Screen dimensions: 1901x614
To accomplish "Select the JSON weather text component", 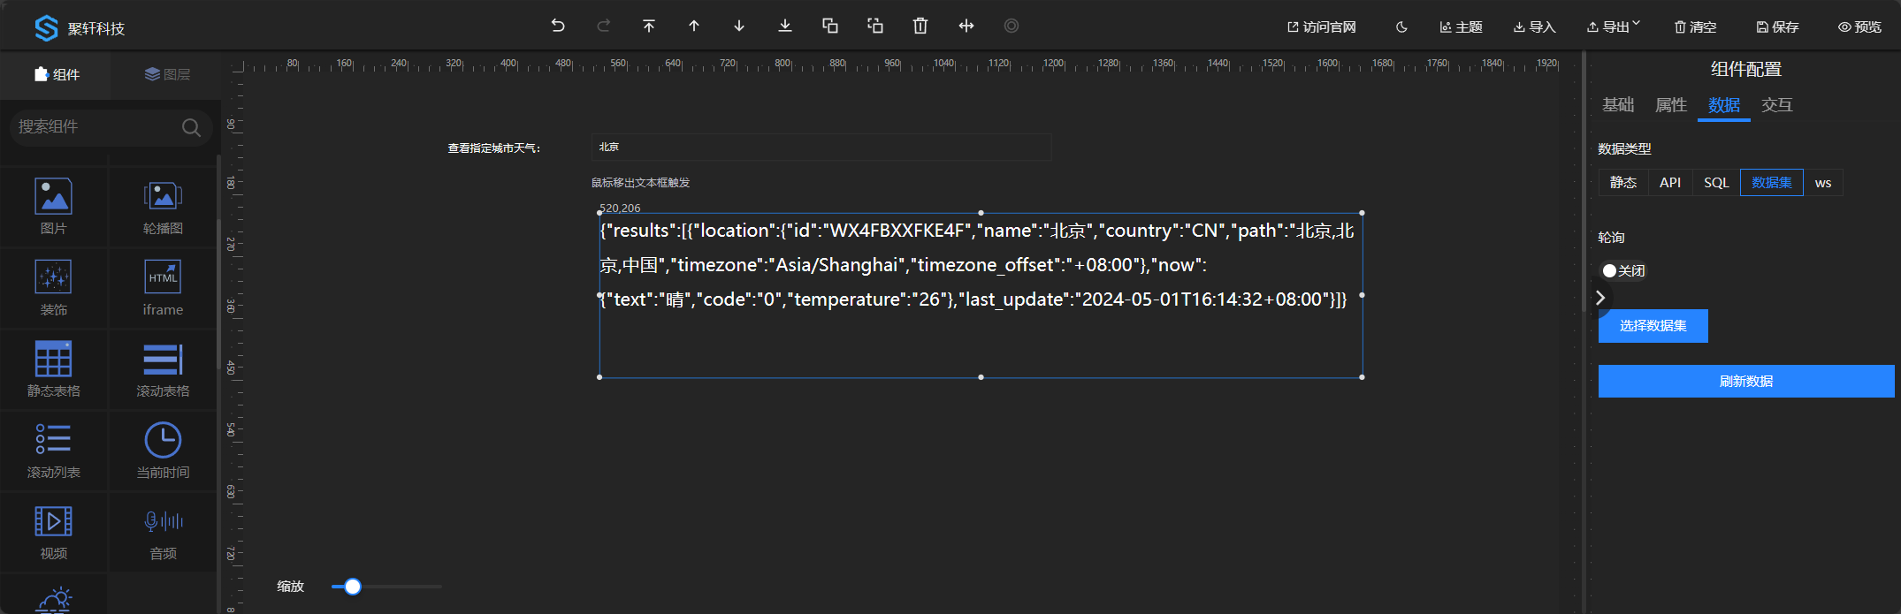I will [x=981, y=295].
